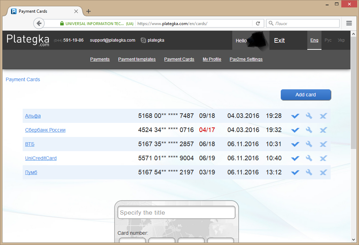Click the Card number: label
Screen dimensions: 359x245
point(133,233)
